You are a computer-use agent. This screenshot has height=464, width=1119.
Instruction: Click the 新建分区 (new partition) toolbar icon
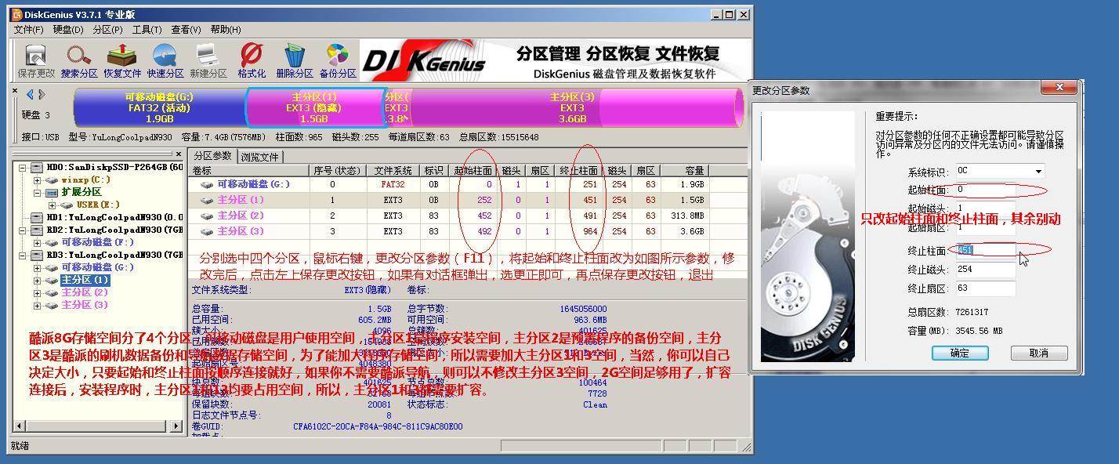208,61
